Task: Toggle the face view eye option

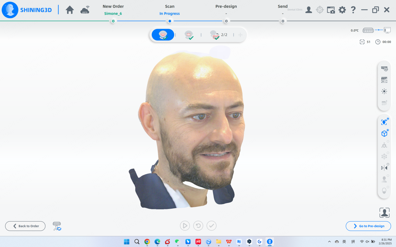Action: tap(384, 122)
